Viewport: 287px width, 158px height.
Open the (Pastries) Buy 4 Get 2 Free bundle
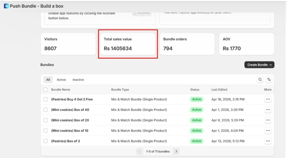click(72, 99)
